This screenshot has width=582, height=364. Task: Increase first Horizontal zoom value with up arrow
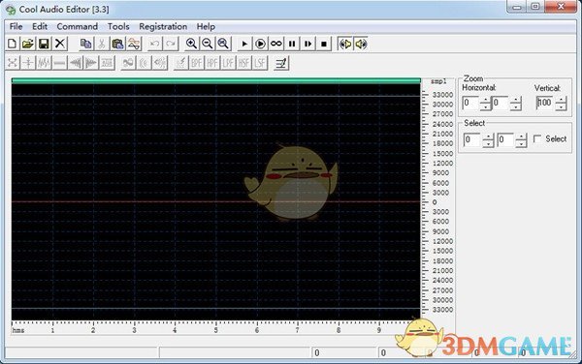pyautogui.click(x=486, y=100)
